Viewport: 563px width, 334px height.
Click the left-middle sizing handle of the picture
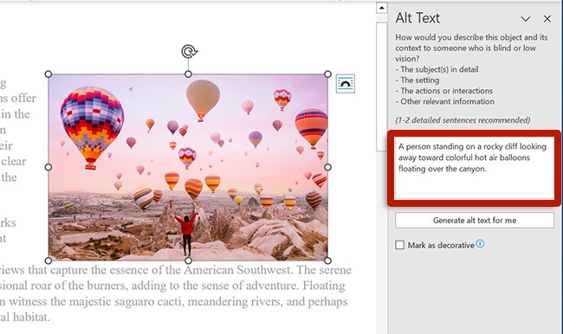(49, 167)
